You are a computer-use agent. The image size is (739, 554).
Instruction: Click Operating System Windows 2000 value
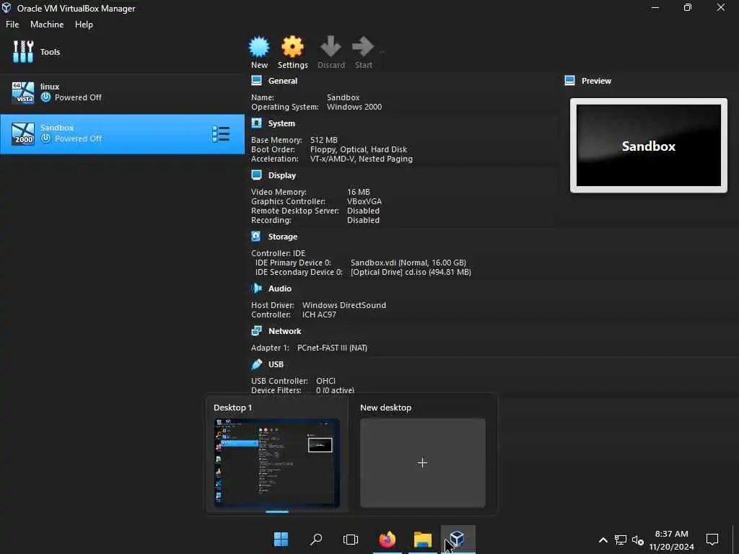pyautogui.click(x=354, y=107)
